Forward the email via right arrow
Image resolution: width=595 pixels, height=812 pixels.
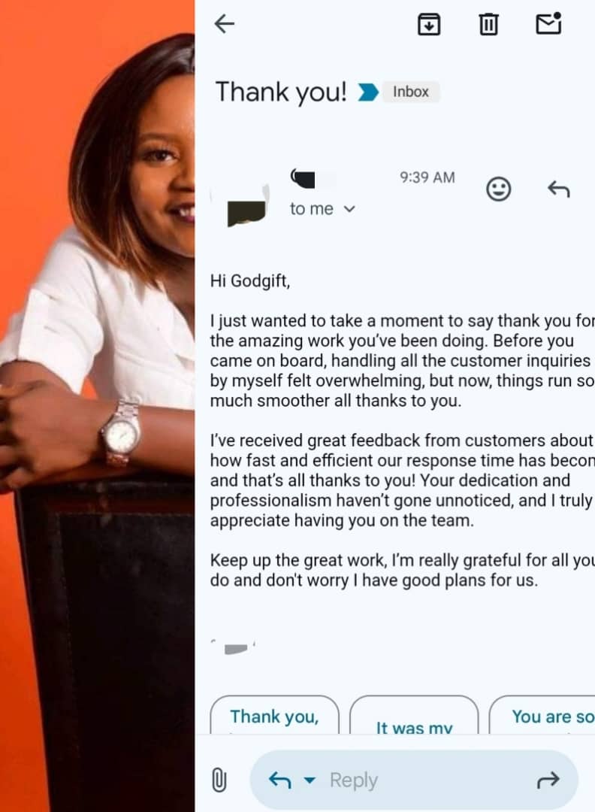click(x=548, y=780)
